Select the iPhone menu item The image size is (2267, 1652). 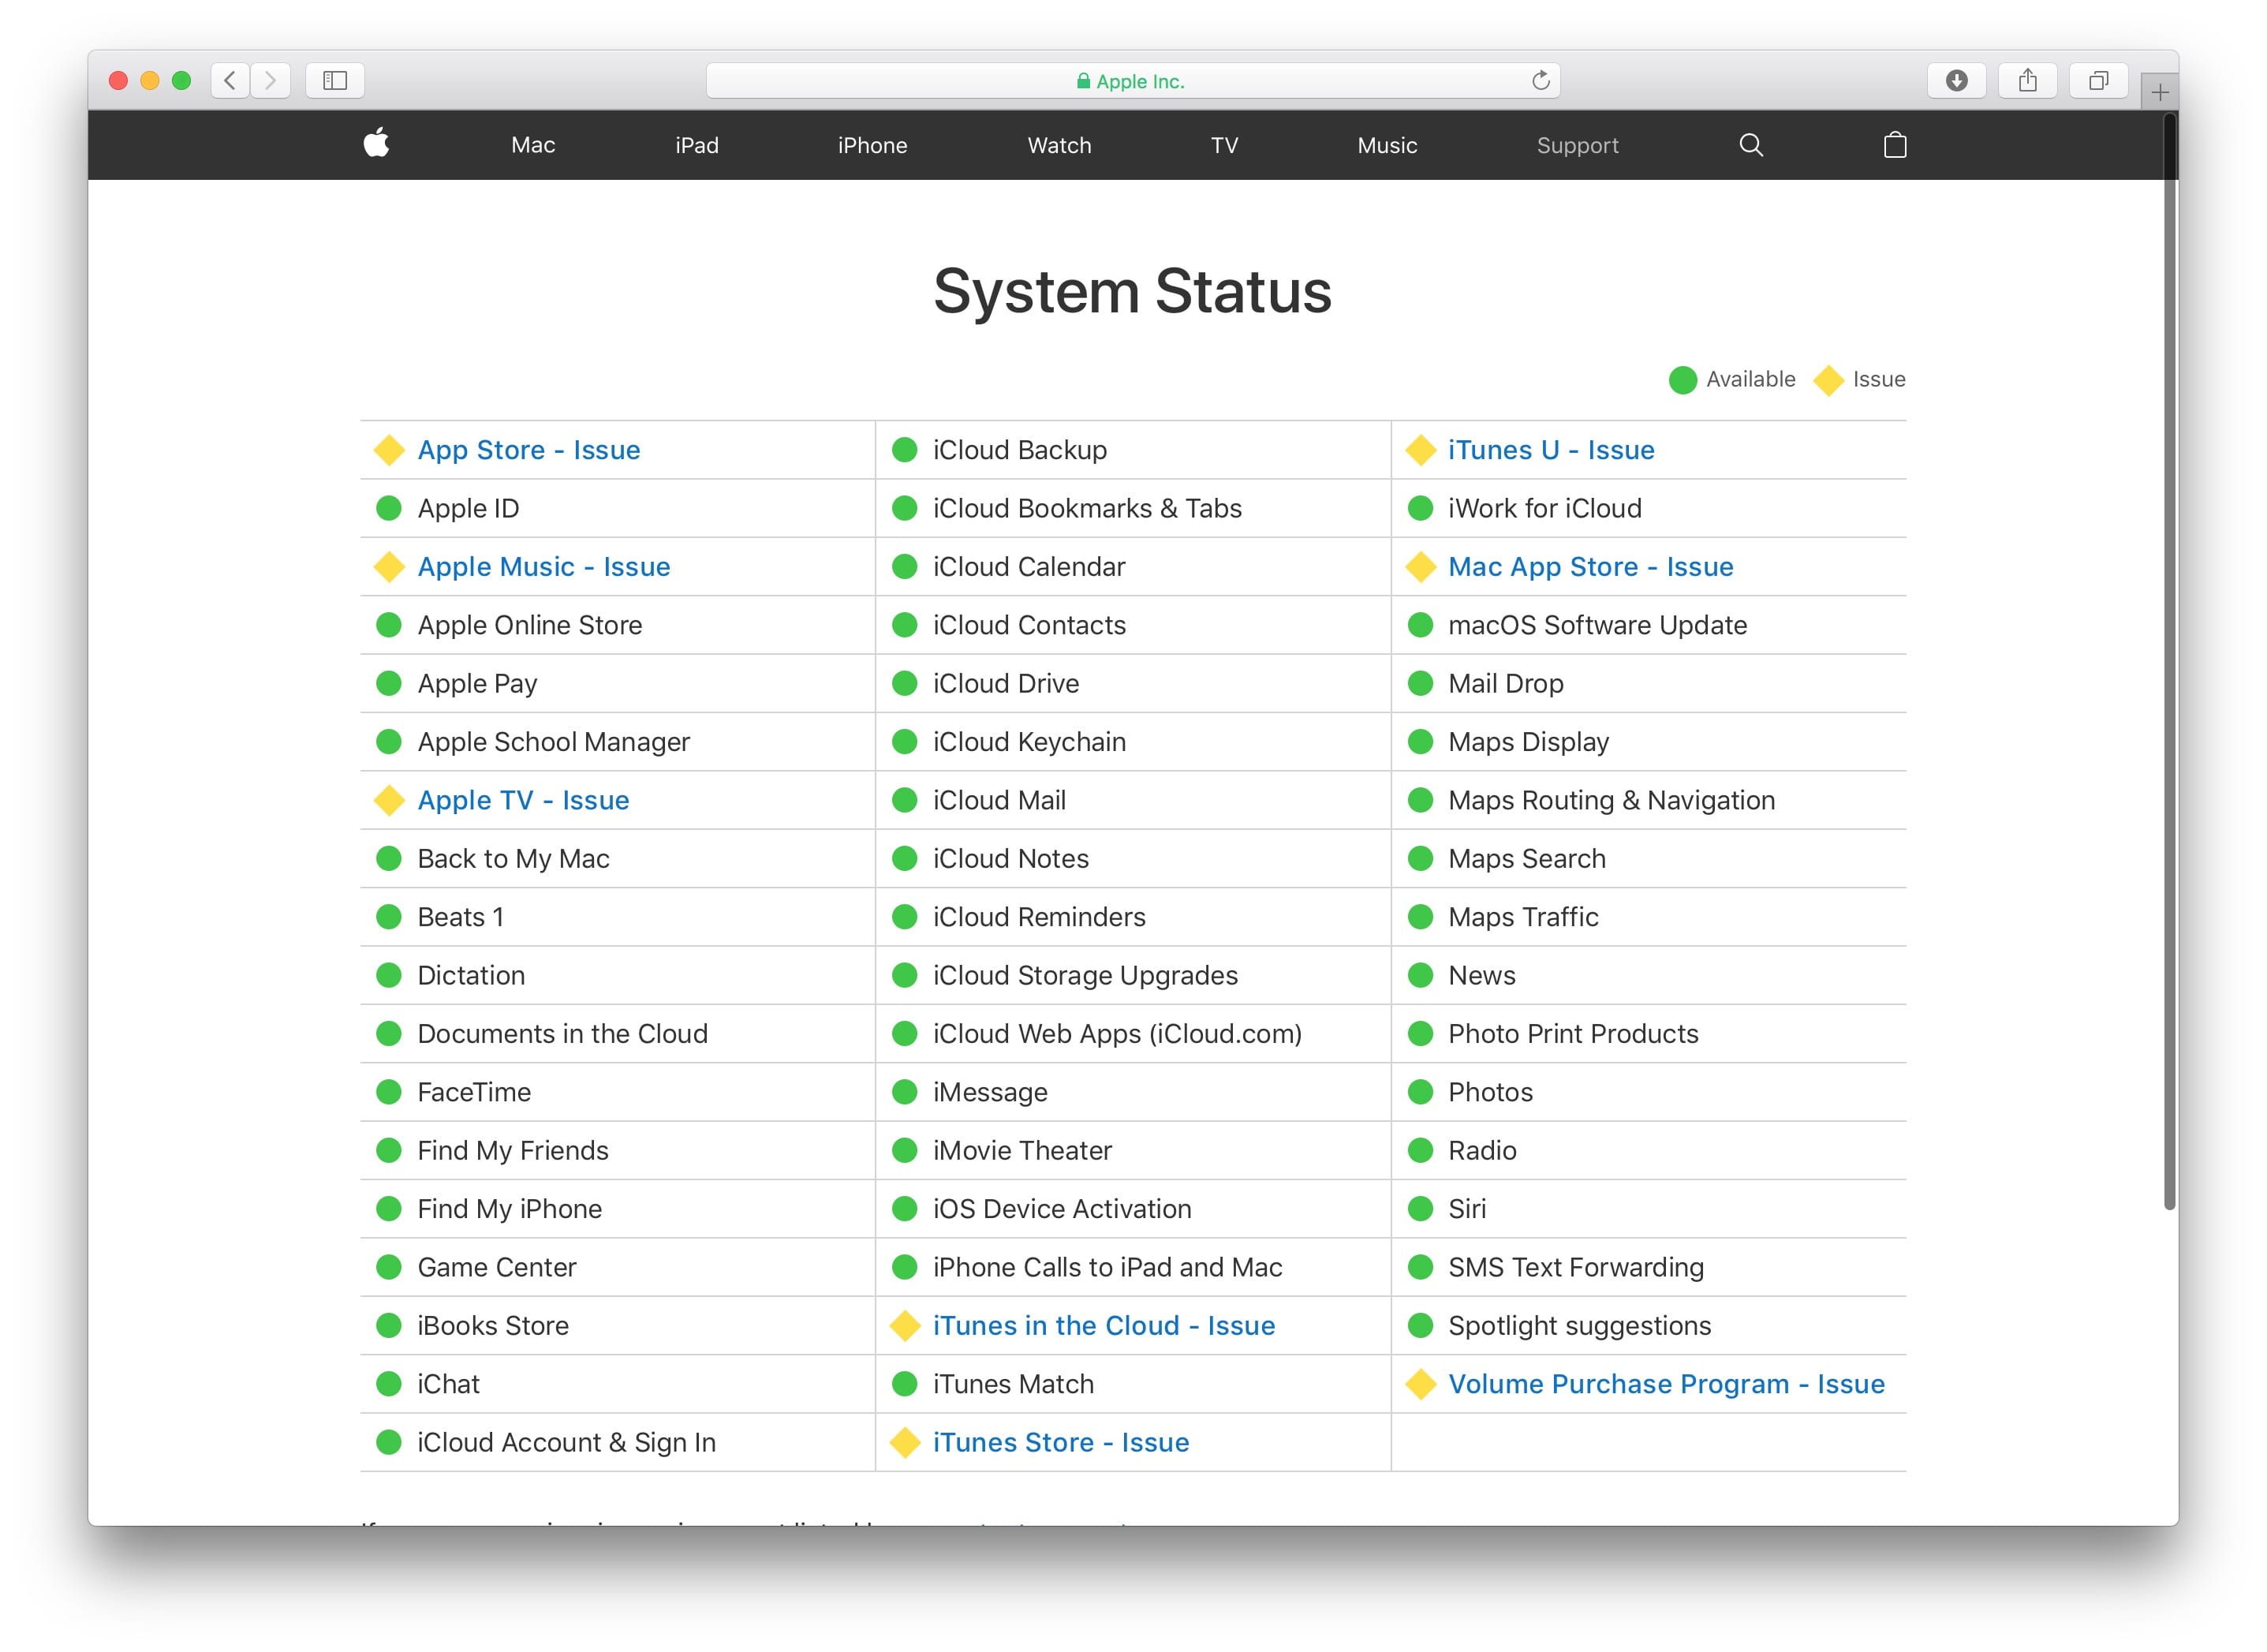point(872,145)
